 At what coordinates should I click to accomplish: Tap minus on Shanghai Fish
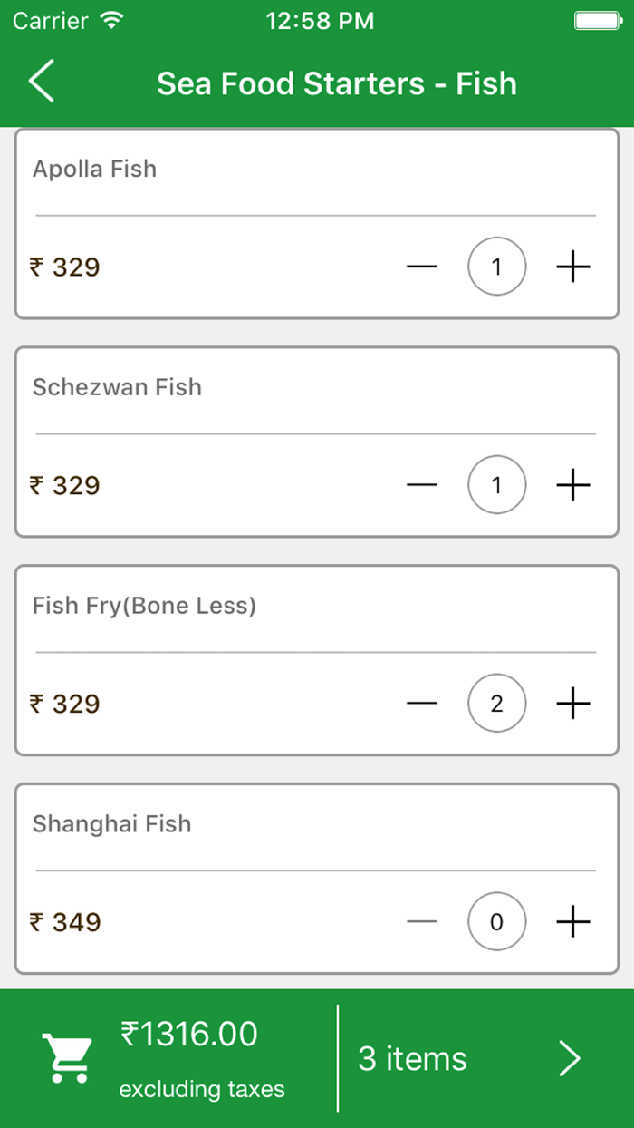tap(422, 922)
